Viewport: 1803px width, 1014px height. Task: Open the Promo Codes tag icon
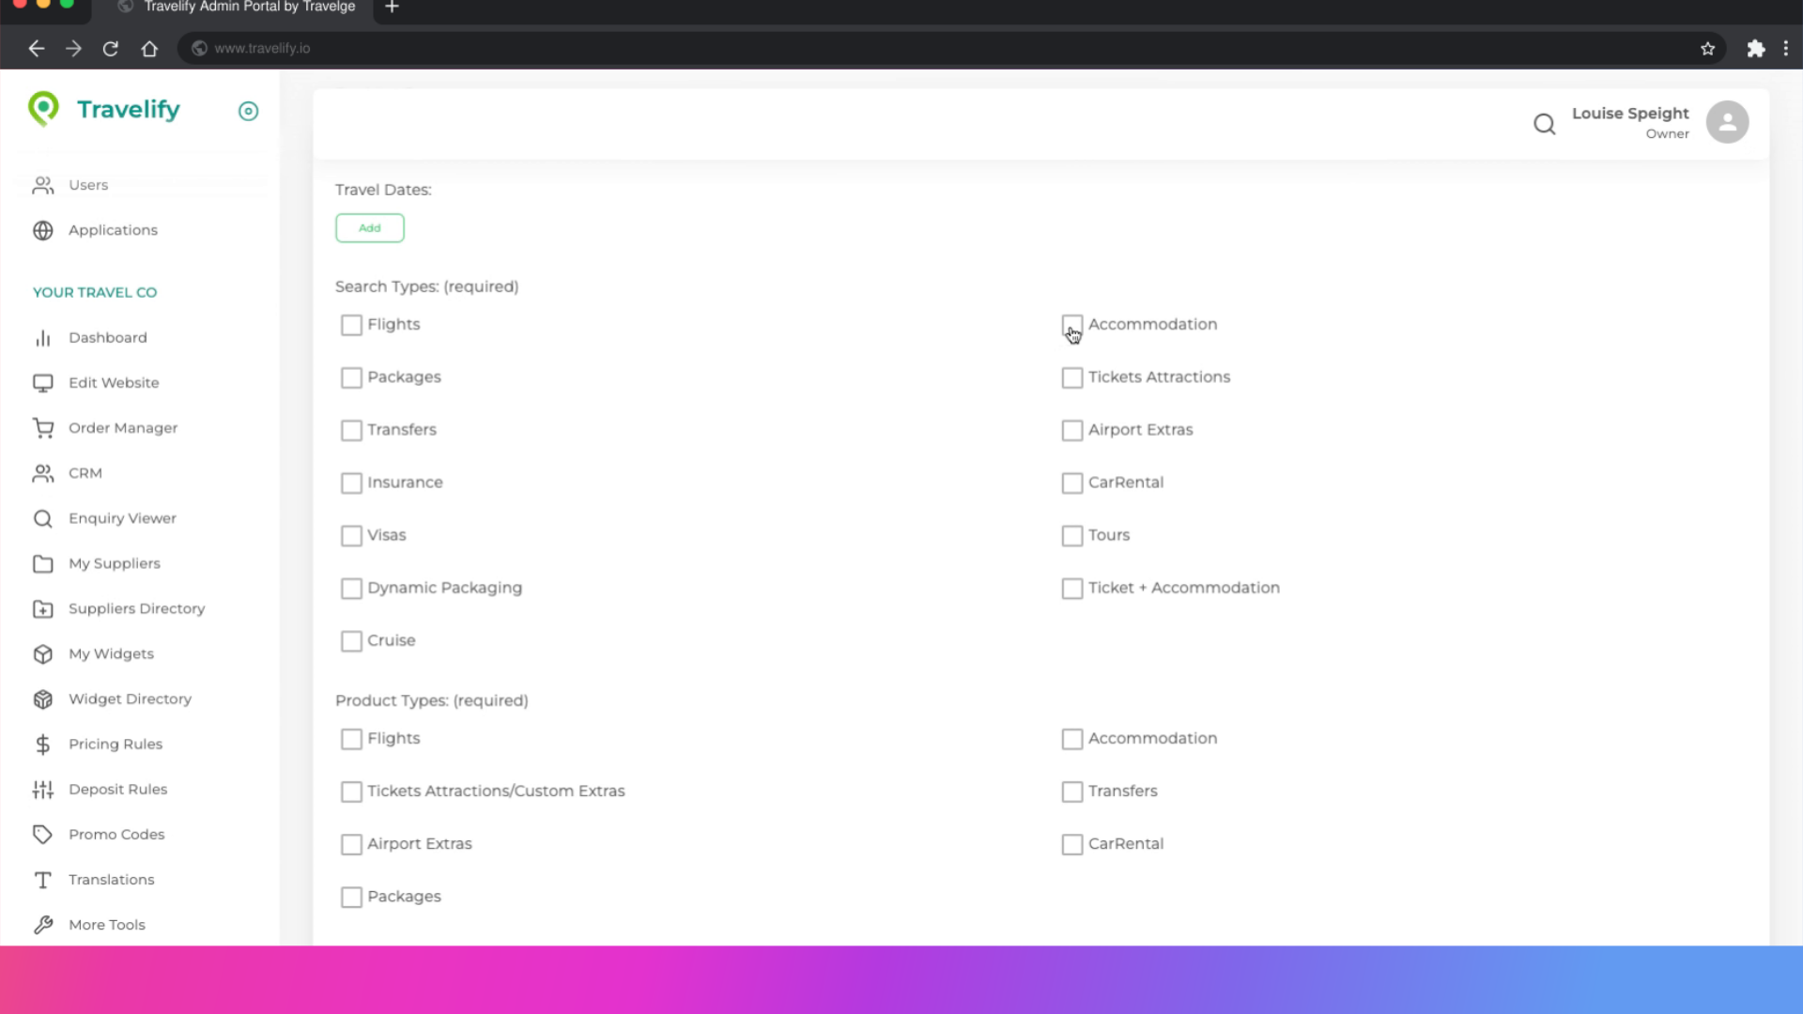tap(43, 834)
